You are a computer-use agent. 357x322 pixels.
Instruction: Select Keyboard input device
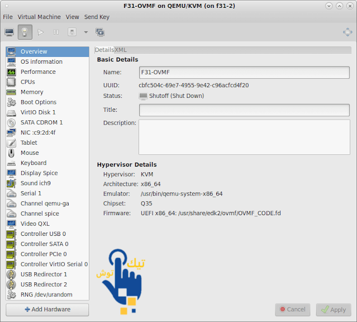47,163
